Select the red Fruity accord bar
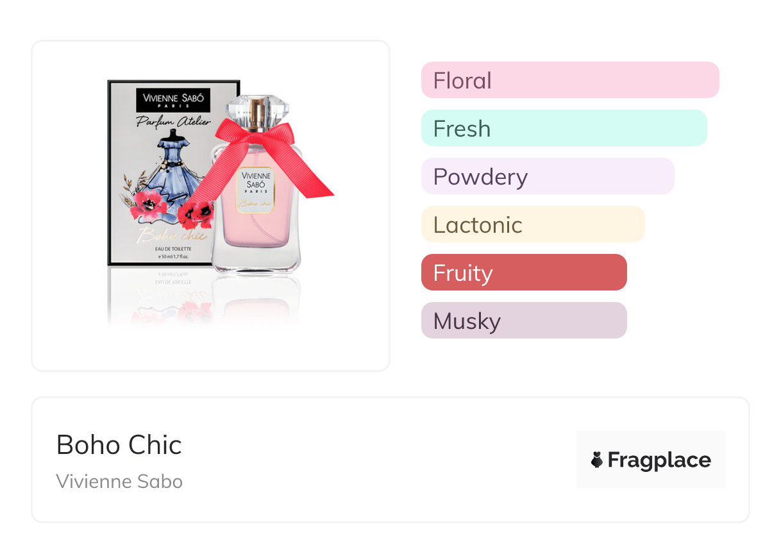781x554 pixels. [523, 273]
